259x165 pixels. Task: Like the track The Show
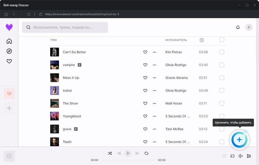click(x=145, y=104)
